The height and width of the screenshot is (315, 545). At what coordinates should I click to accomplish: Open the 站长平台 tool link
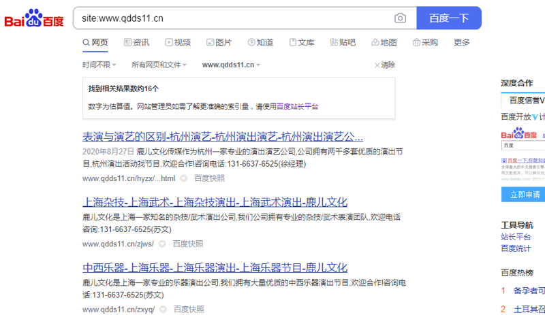516,237
